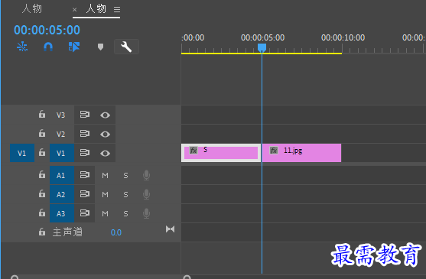This screenshot has height=279, width=426.
Task: Open the panel menu beside active 人物 tab
Action: 117,10
